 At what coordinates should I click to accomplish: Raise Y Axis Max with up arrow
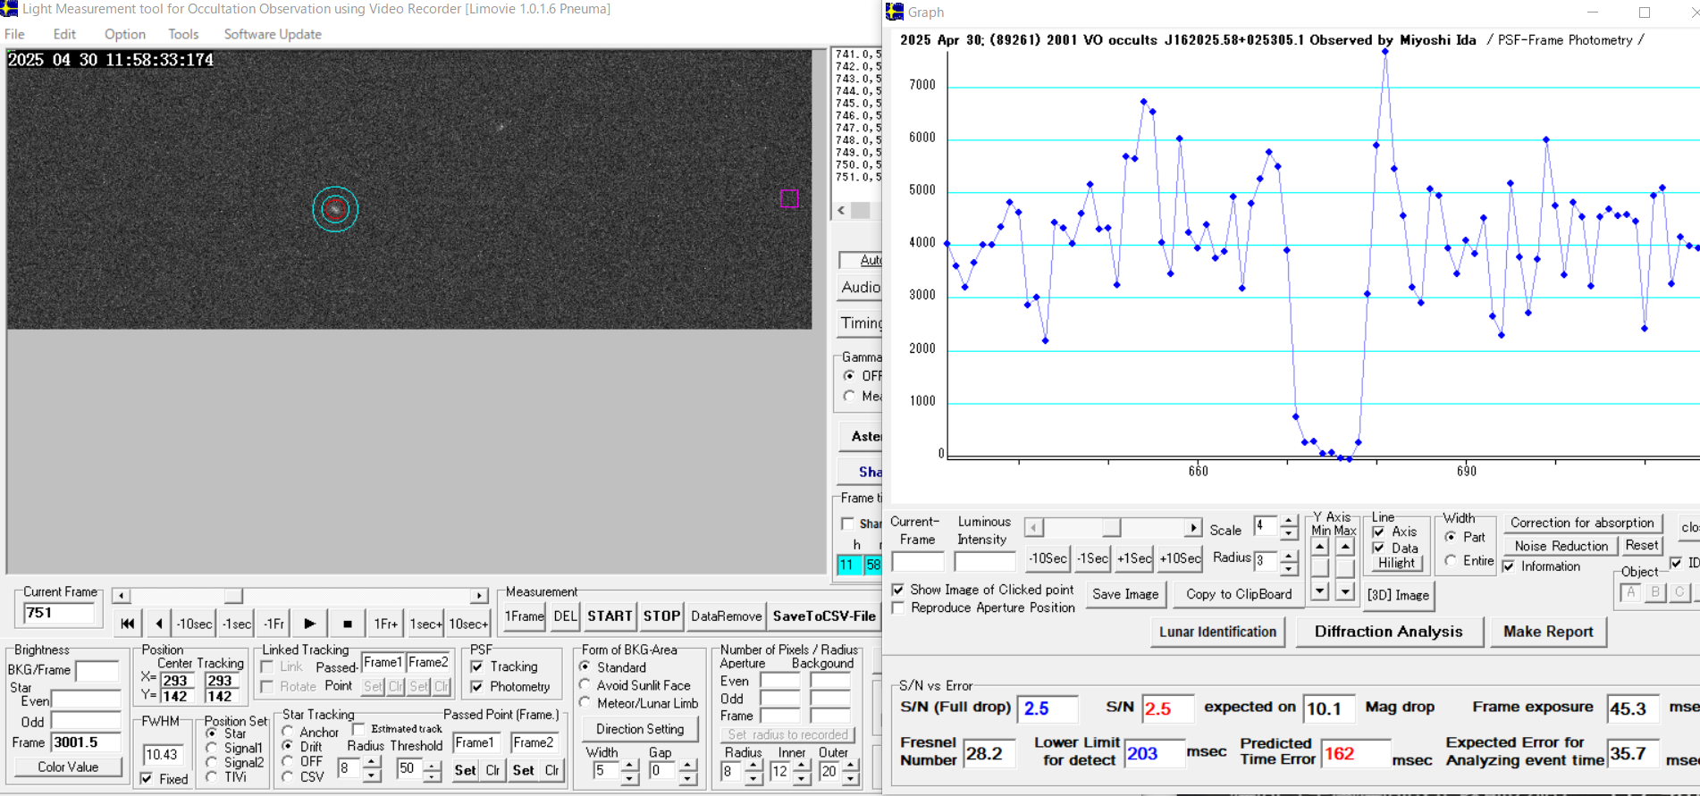coord(1344,547)
